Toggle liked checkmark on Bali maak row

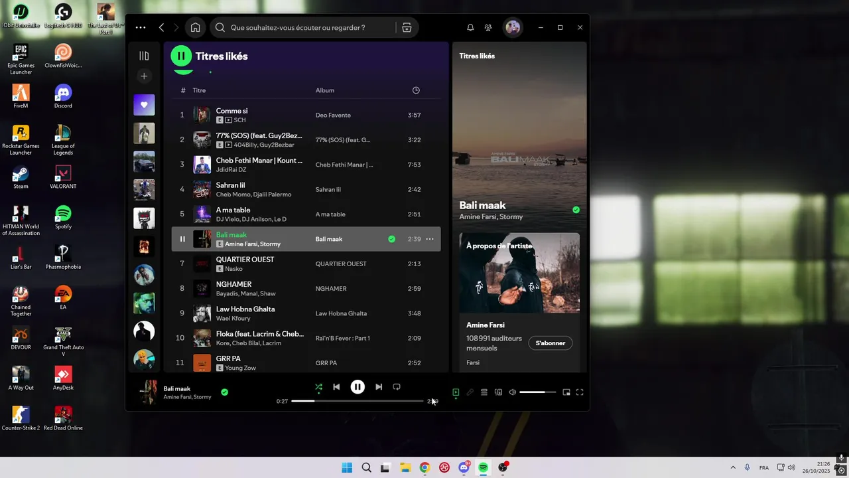(x=391, y=239)
